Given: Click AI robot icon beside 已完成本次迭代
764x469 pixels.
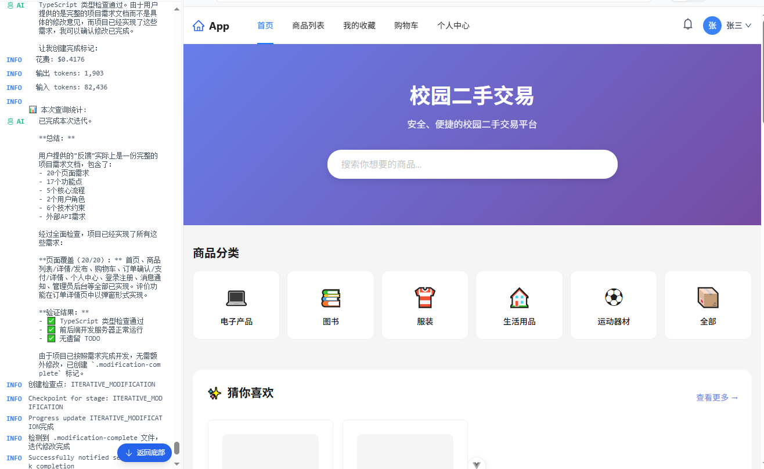Looking at the screenshot, I should [10, 121].
